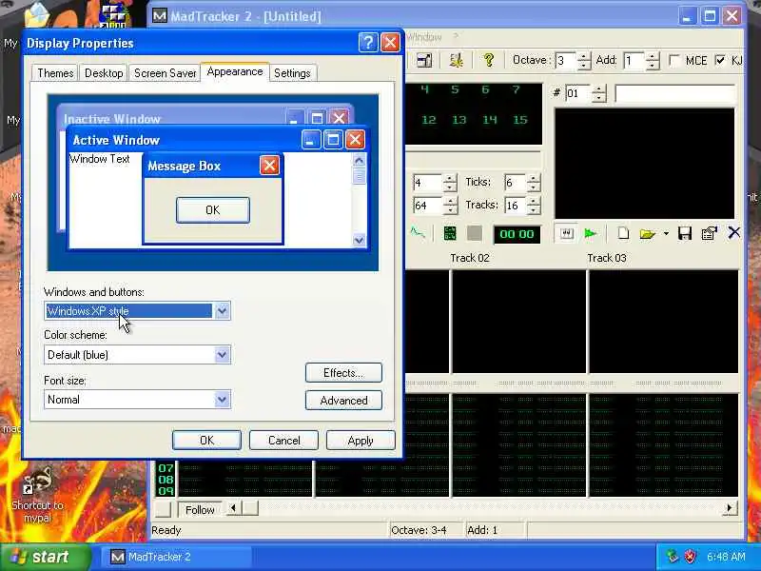The height and width of the screenshot is (571, 761).
Task: Click the Advanced button
Action: click(x=343, y=401)
